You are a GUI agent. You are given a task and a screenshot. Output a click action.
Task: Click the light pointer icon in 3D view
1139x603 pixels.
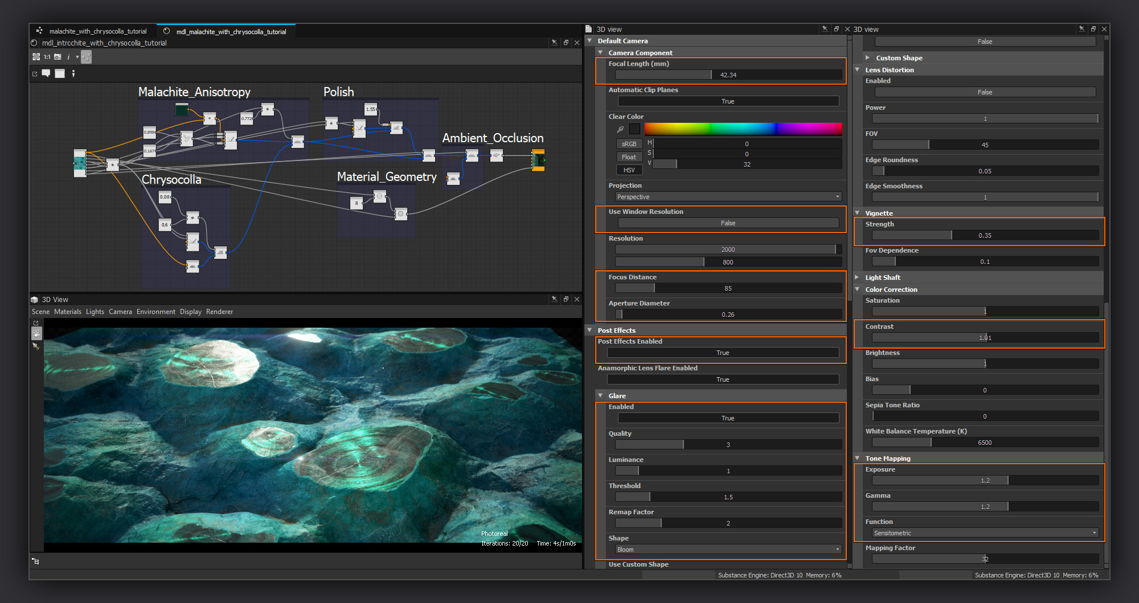point(36,345)
